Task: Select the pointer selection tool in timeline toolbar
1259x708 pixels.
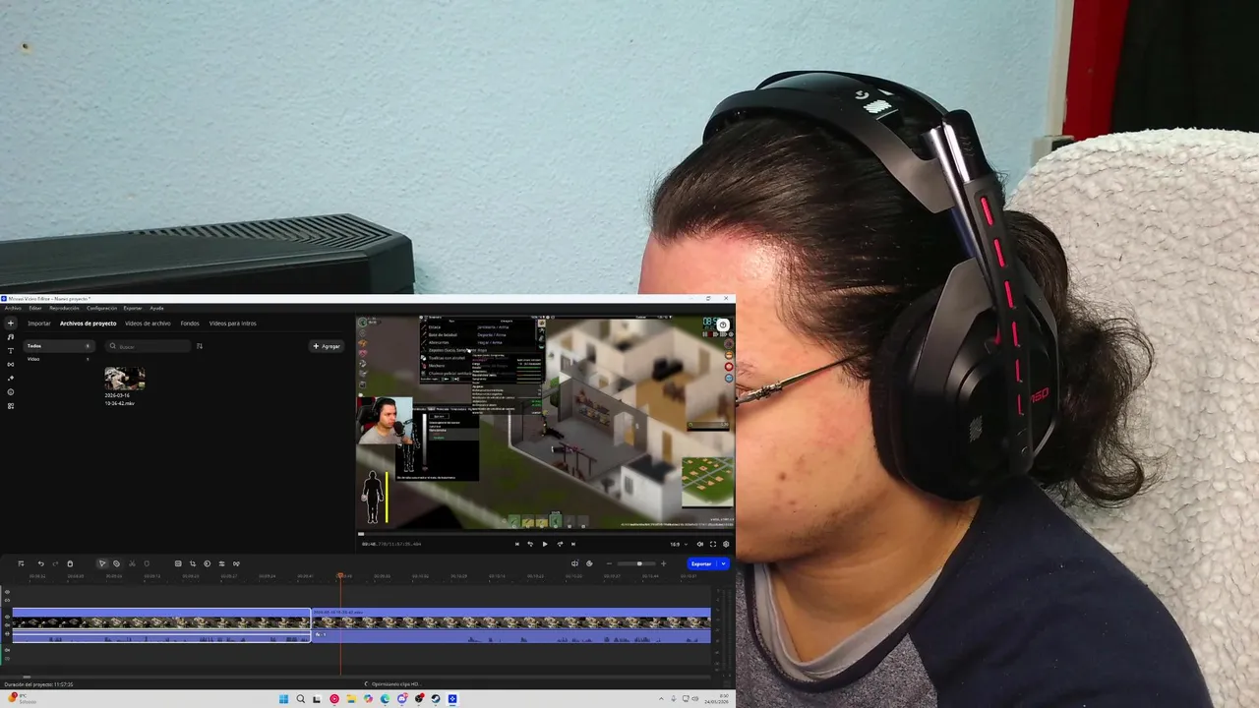Action: (x=102, y=563)
